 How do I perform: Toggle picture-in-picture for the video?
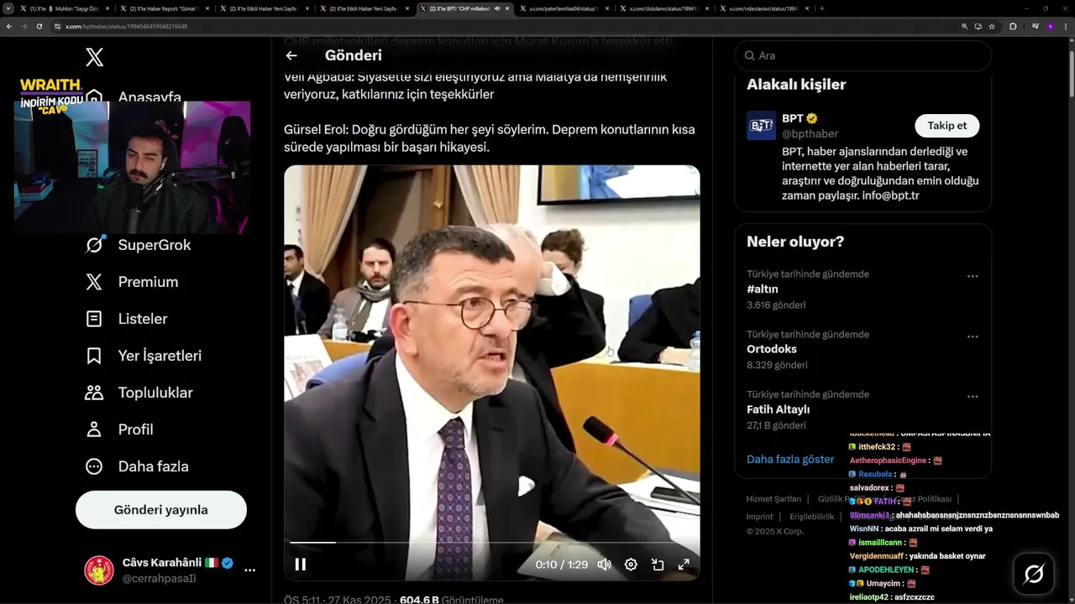click(x=658, y=565)
